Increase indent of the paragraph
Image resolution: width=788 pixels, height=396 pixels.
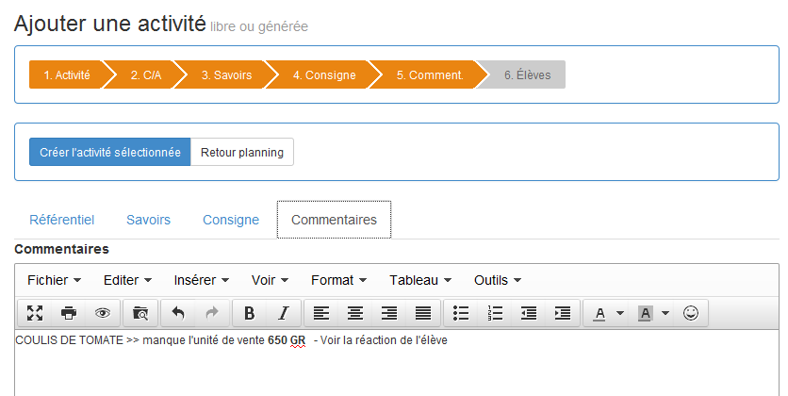tap(563, 313)
